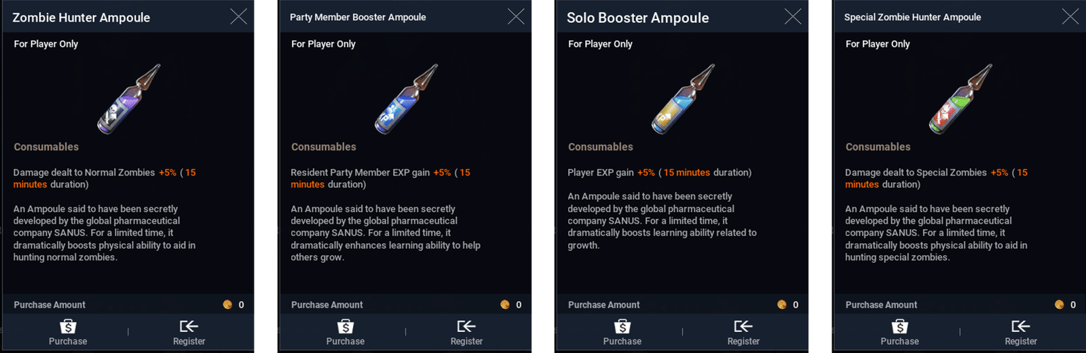Viewport: 1086px width, 353px height.
Task: Select the blue Party Member Booster ampoule image
Action: tap(406, 99)
